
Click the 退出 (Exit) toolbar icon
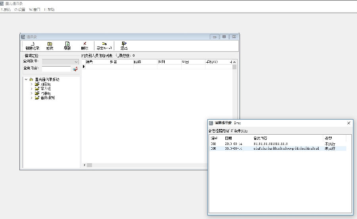tap(124, 46)
